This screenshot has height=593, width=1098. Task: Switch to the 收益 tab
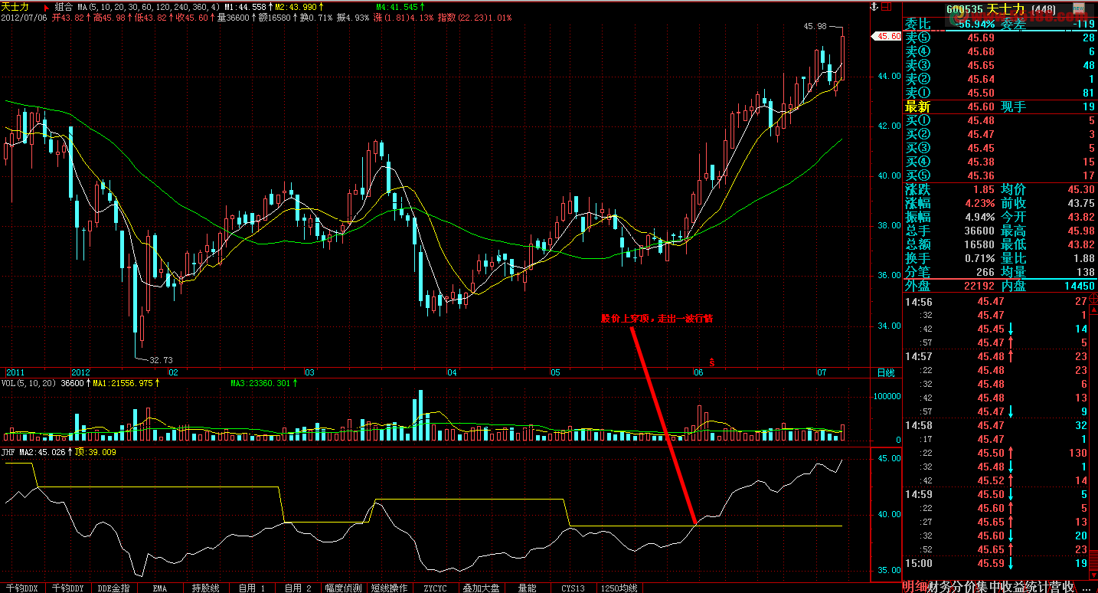coord(1013,587)
